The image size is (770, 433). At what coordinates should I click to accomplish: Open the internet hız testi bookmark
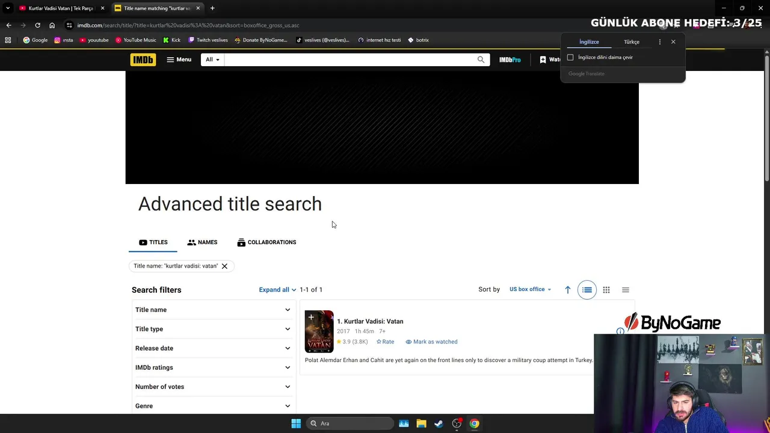click(x=379, y=40)
